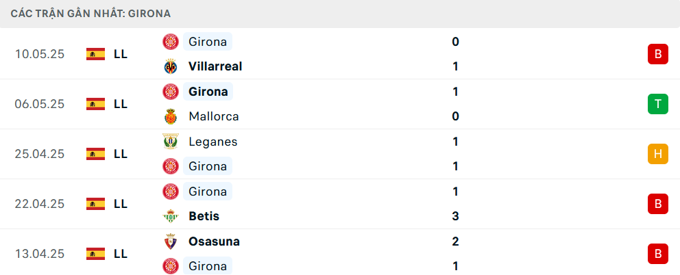Click the Leganes club crest icon

point(171,142)
